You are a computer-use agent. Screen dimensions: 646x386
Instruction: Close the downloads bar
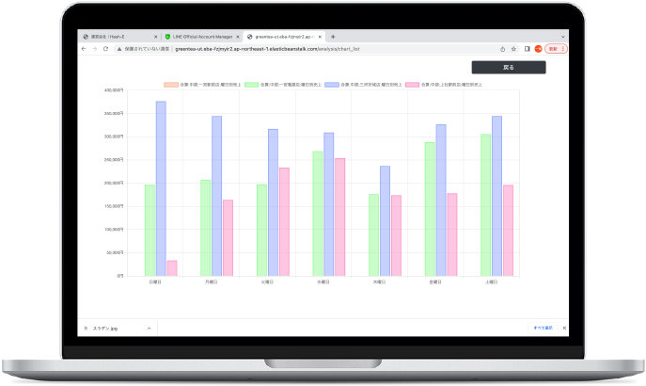[x=564, y=328]
